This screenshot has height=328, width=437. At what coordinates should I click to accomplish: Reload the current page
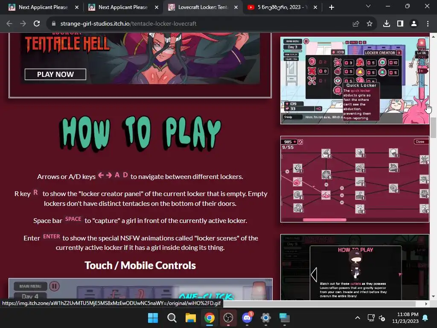coord(37,24)
